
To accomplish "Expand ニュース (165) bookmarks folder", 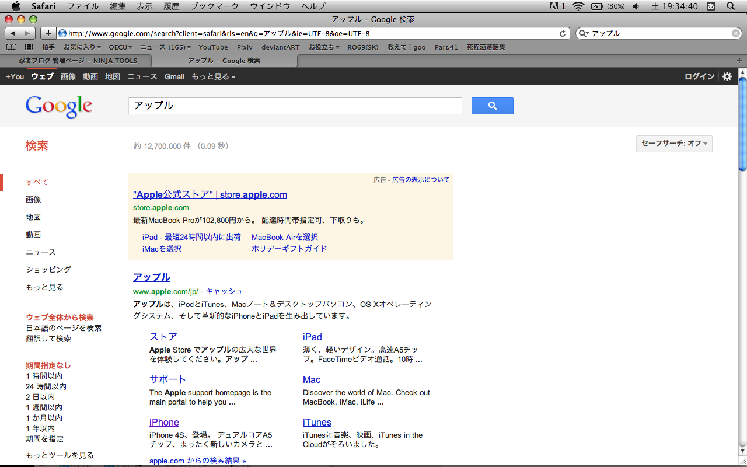I will tap(166, 47).
